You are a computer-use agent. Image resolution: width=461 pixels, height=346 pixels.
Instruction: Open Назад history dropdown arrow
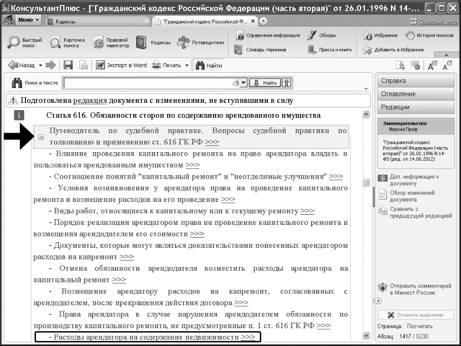click(x=41, y=65)
